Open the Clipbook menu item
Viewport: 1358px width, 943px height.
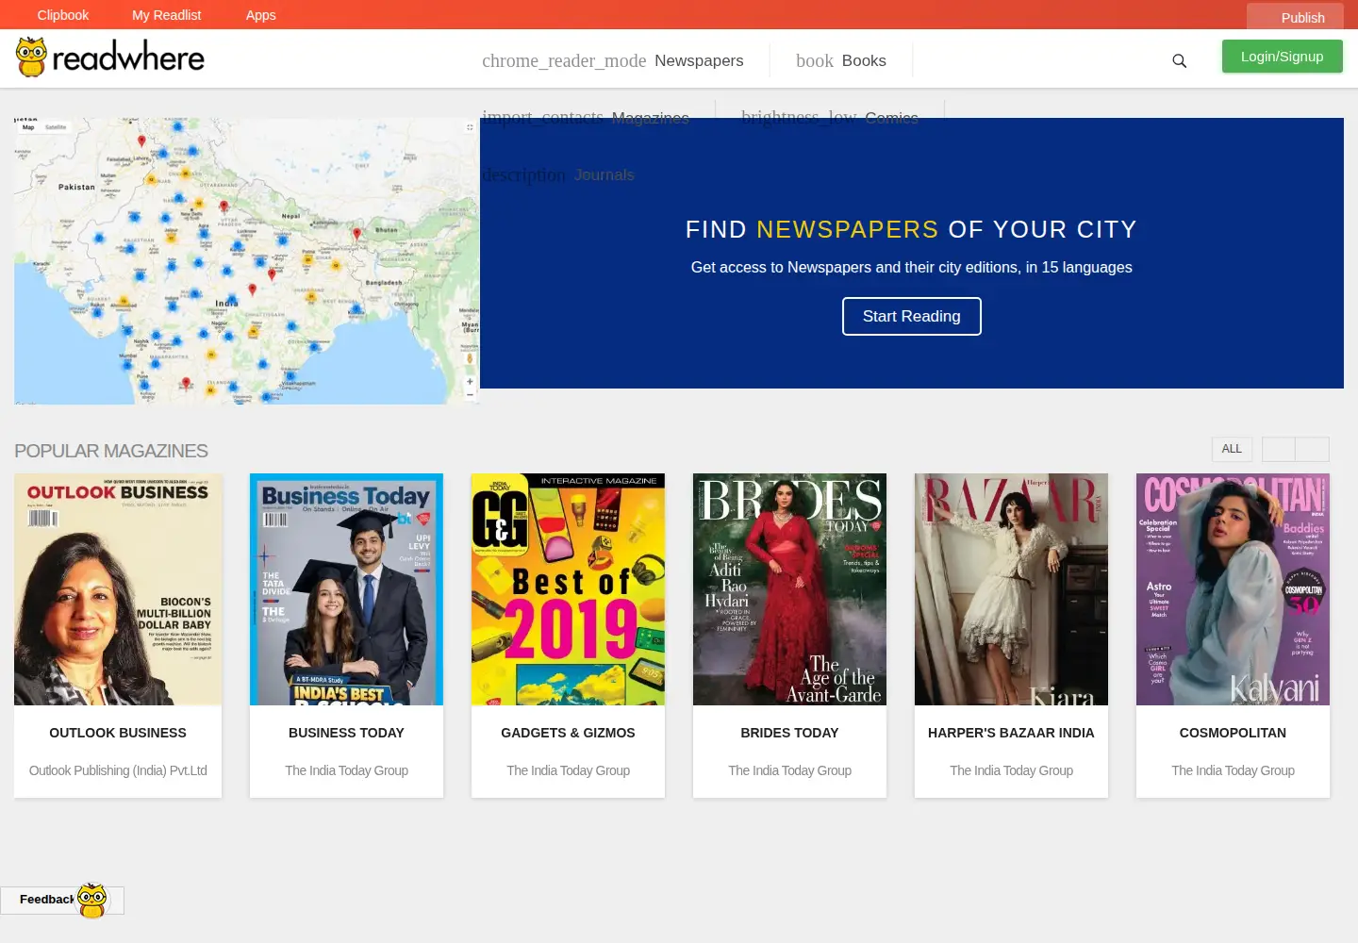63,15
